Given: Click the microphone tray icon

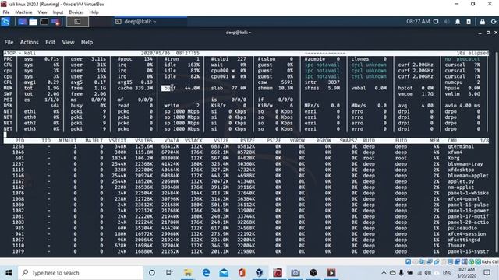Looking at the screenshot, I should (x=402, y=273).
